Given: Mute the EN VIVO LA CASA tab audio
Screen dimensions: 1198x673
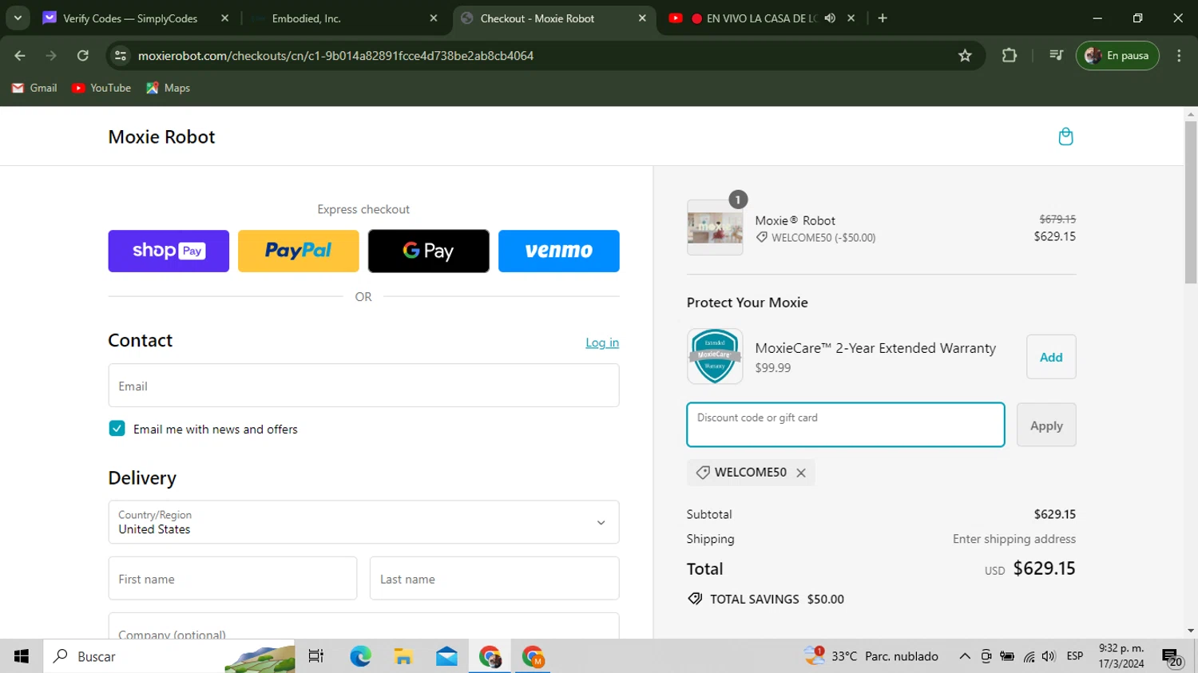Looking at the screenshot, I should 830,18.
